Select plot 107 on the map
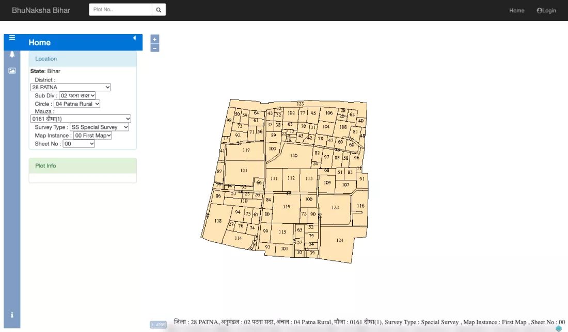 345,185
